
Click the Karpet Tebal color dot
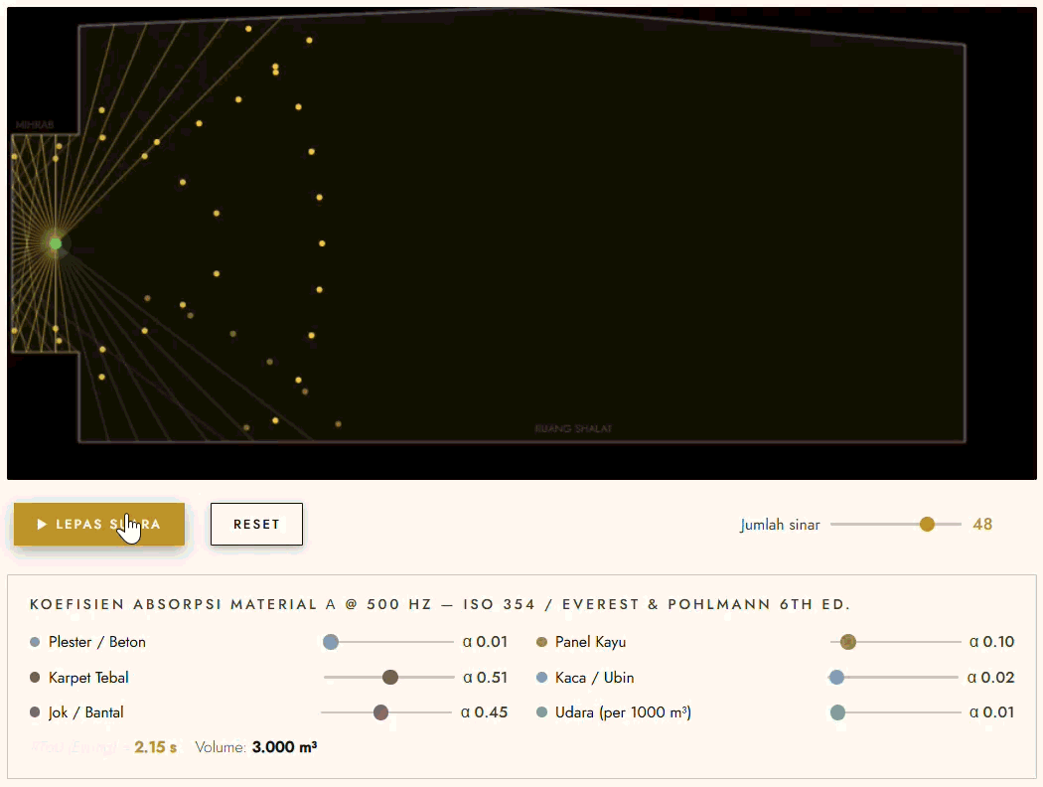tap(36, 678)
